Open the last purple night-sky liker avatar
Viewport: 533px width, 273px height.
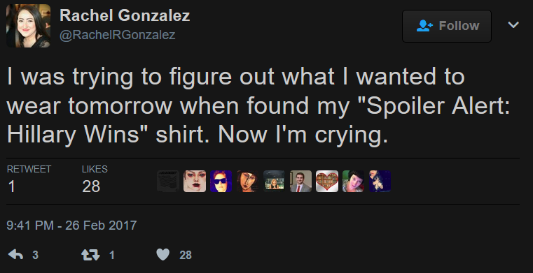380,182
